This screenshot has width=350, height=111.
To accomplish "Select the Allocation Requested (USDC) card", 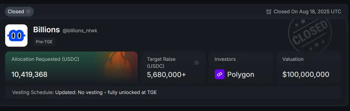I will [x=72, y=67].
